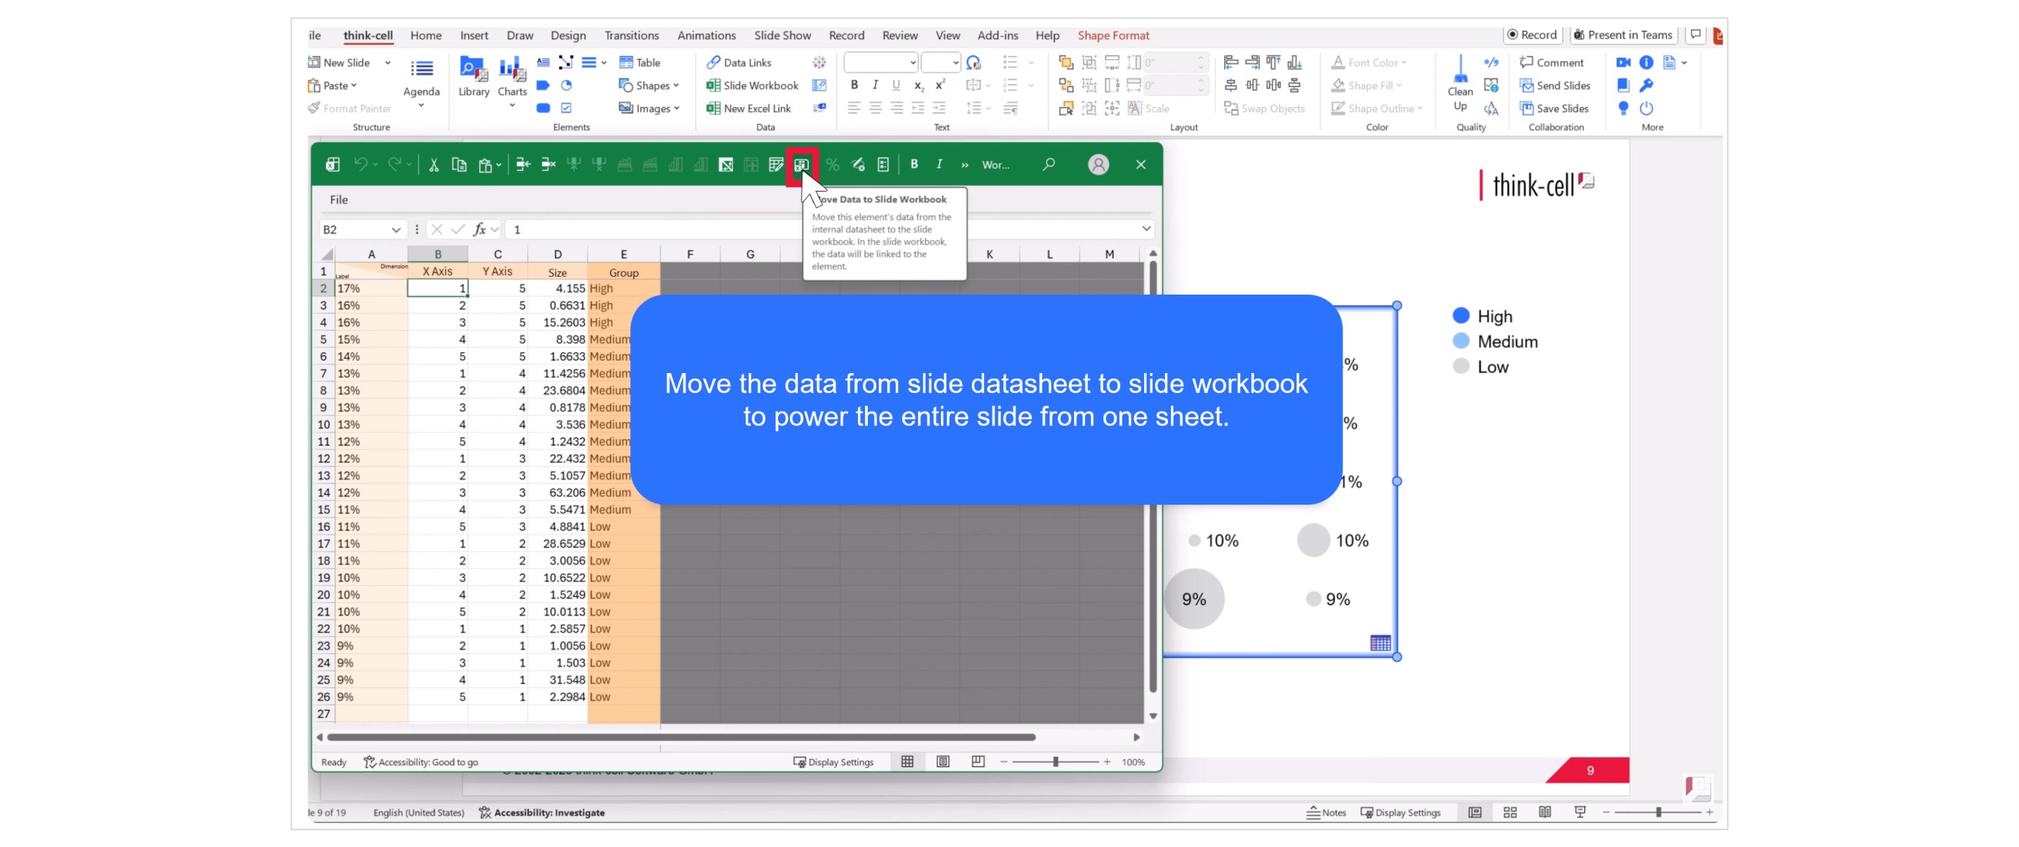Click the Comment button in Collaboration group
The width and height of the screenshot is (2019, 847).
coord(1551,62)
